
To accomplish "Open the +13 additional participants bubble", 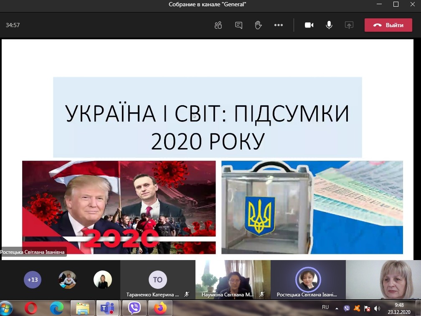I will 33,280.
